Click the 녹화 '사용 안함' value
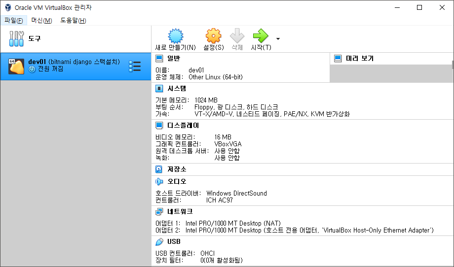The height and width of the screenshot is (267, 454). [x=227, y=158]
